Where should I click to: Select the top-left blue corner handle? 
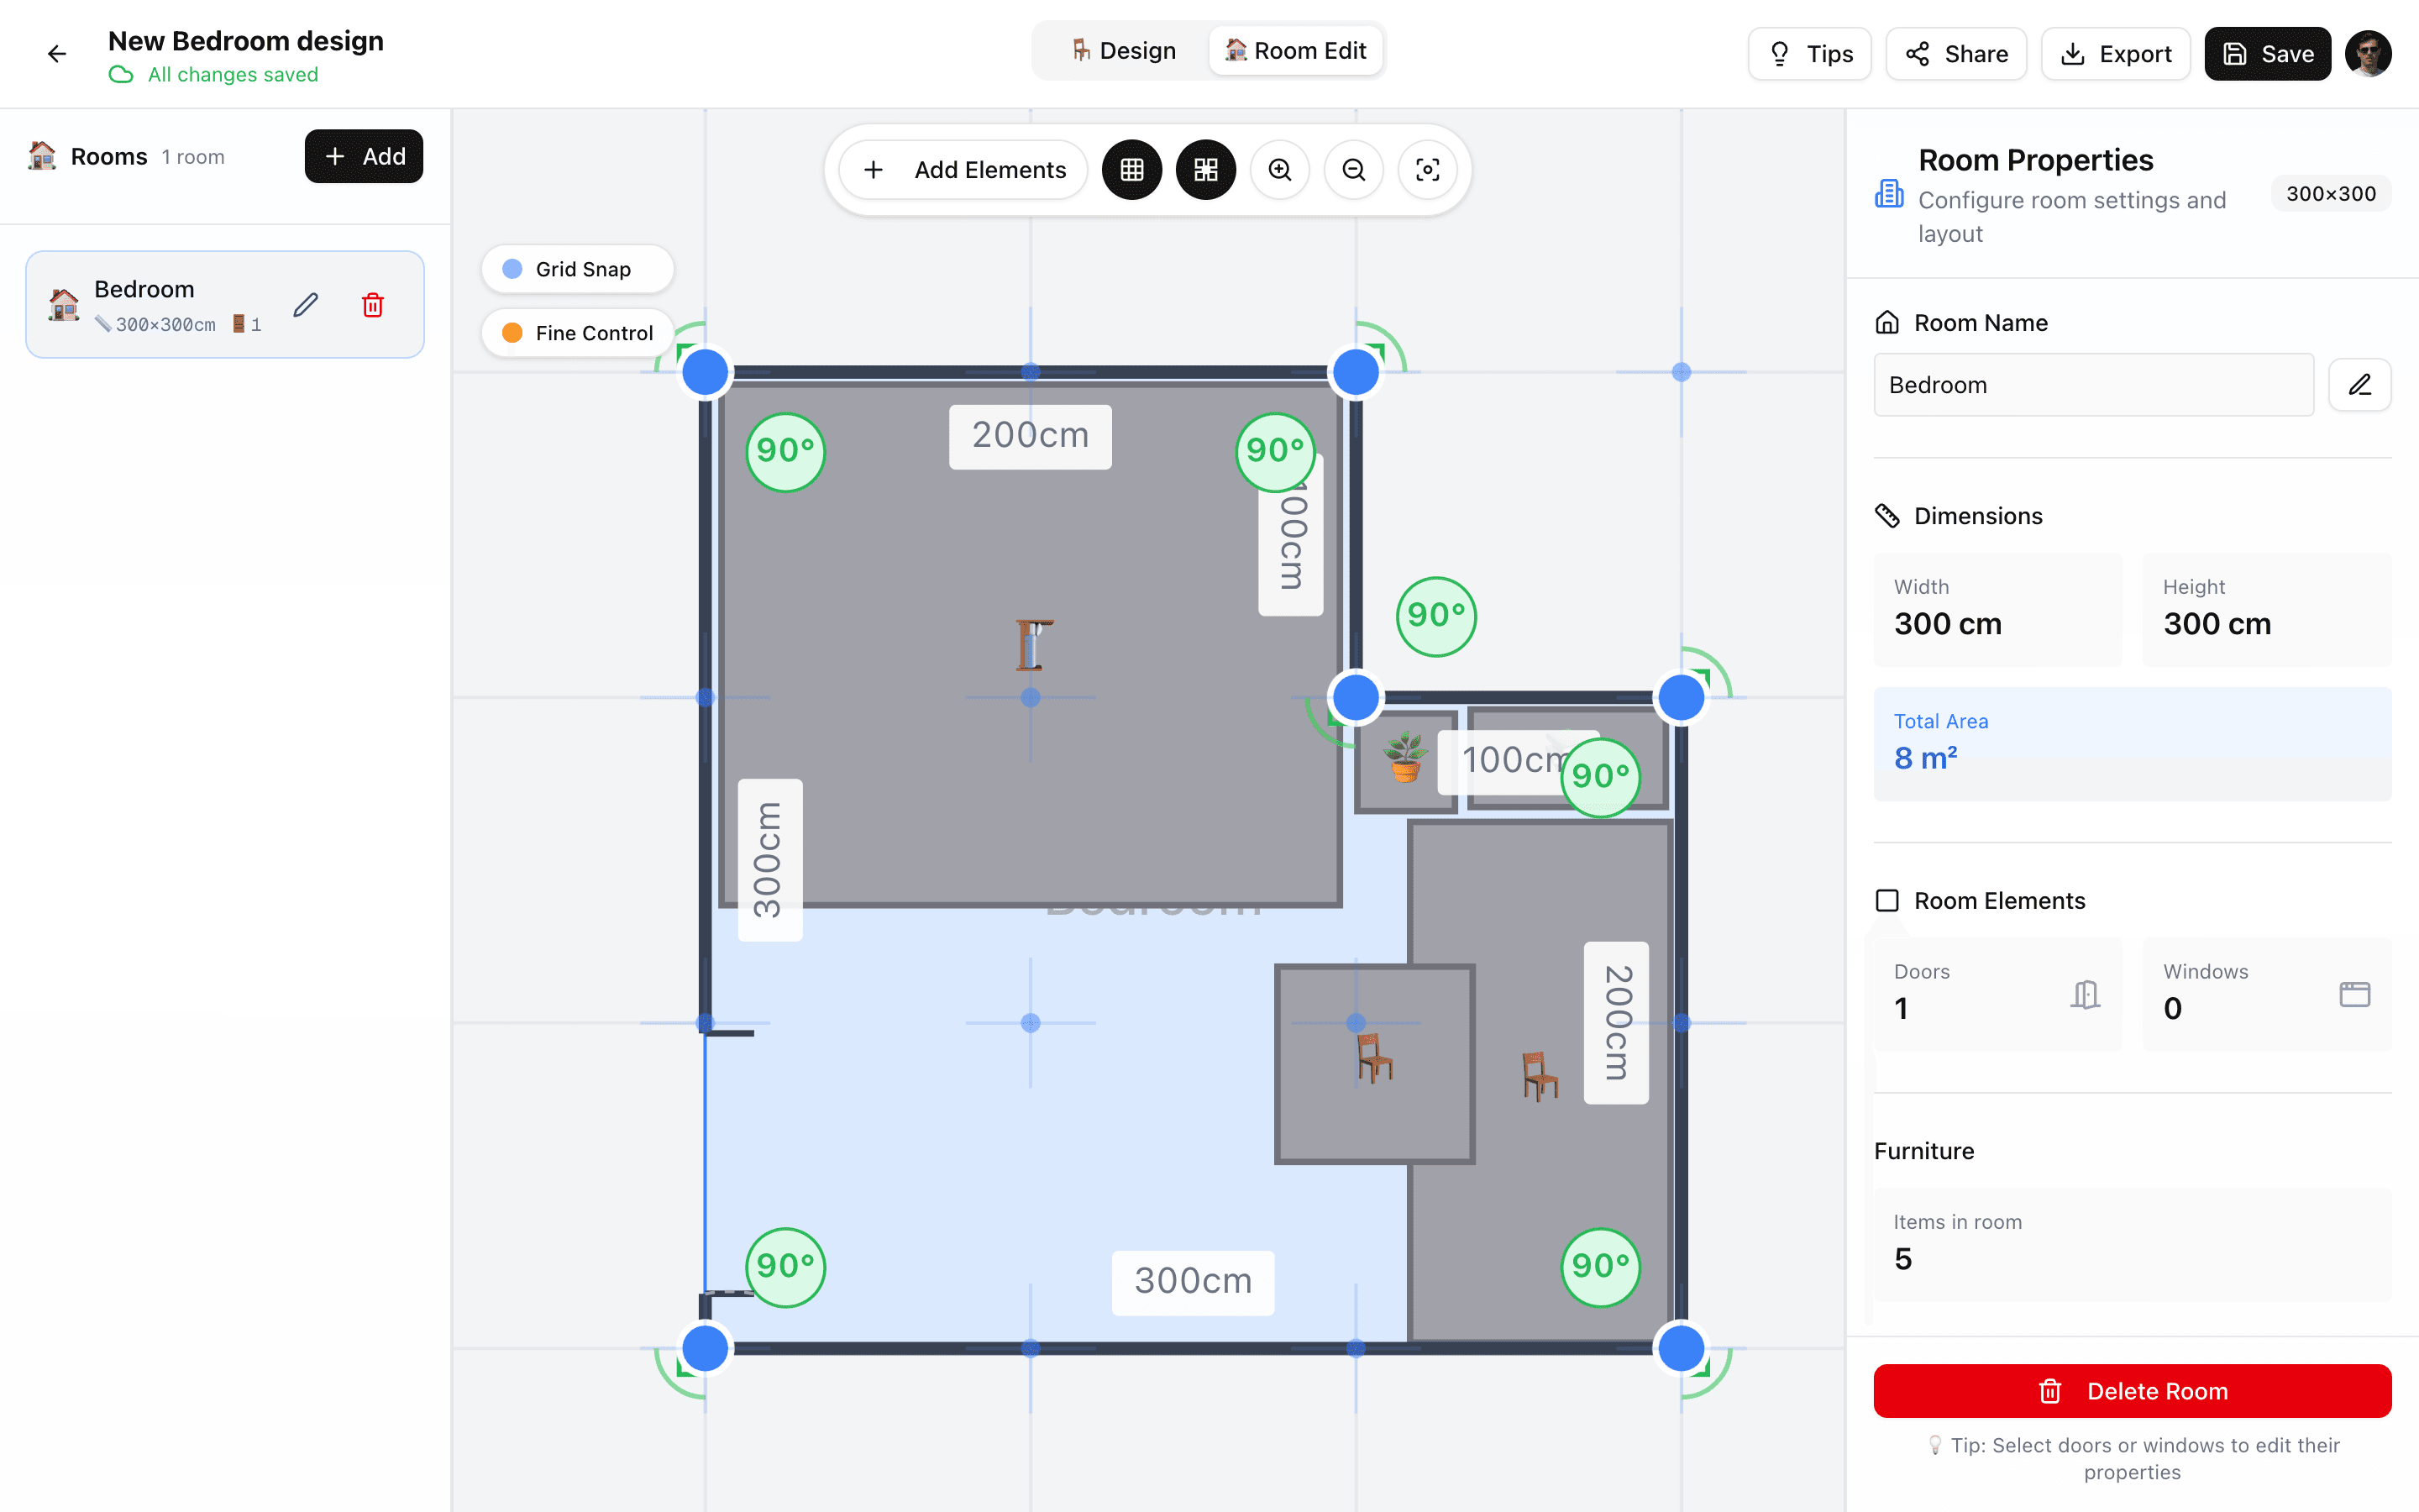click(x=706, y=372)
